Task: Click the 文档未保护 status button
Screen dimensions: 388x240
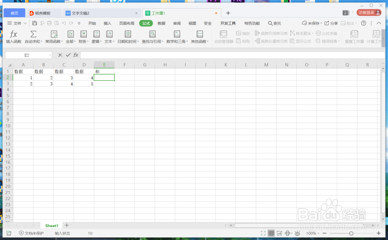Action: point(31,233)
